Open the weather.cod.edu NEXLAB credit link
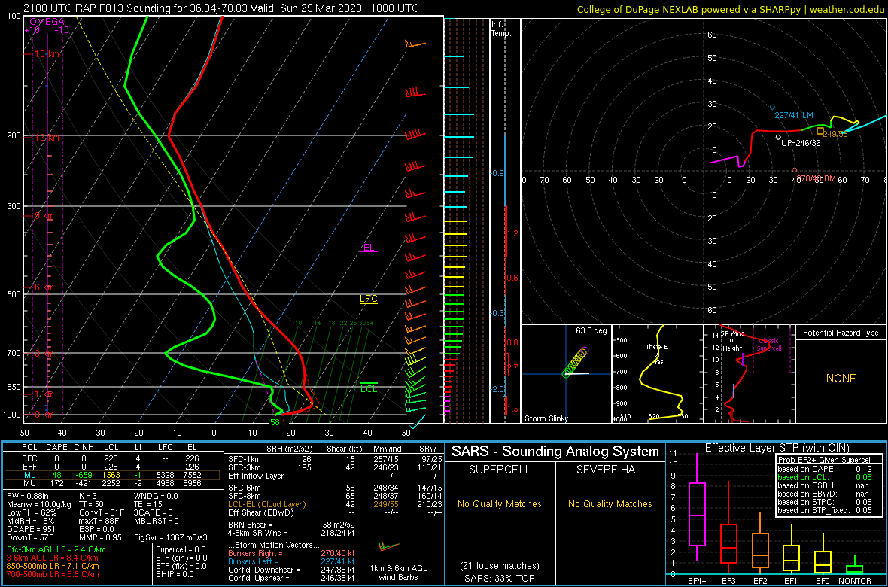This screenshot has height=587, width=888. pyautogui.click(x=731, y=9)
